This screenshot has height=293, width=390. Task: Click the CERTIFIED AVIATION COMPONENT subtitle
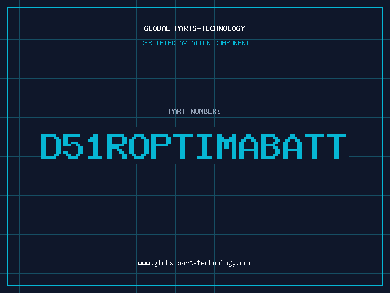pyautogui.click(x=195, y=43)
